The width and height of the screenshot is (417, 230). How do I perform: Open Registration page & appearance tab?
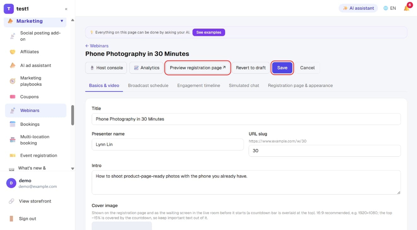pos(300,85)
